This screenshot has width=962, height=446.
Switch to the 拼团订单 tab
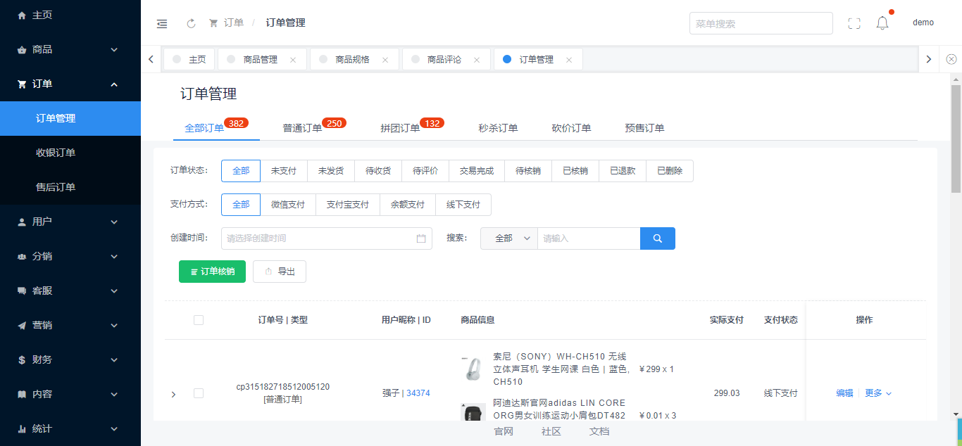pos(400,128)
